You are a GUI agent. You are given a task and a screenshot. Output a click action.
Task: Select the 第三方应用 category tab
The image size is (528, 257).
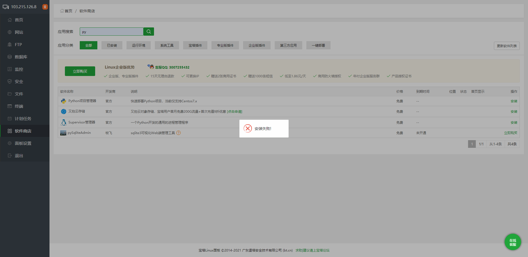point(288,45)
